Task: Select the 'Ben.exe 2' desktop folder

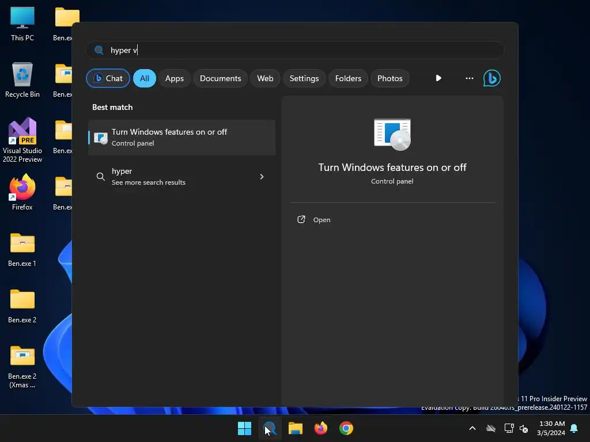Action: pos(22,306)
